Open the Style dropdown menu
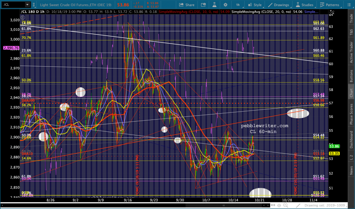 [x=255, y=5]
